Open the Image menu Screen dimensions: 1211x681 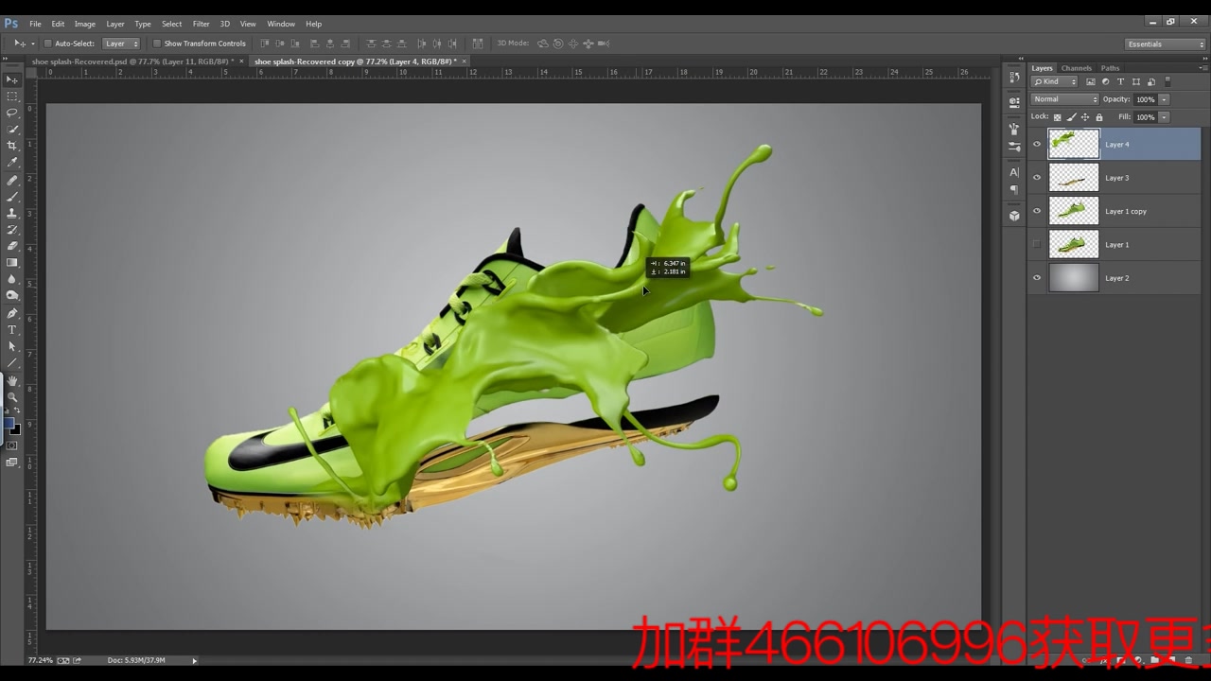pos(85,24)
